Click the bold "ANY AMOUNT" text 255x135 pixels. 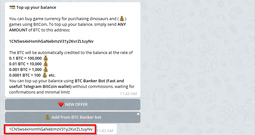click(x=67, y=27)
